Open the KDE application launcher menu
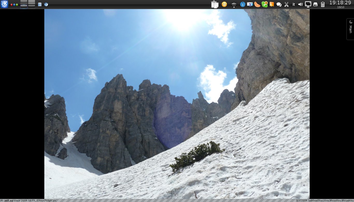This screenshot has height=202, width=354. coord(4,4)
